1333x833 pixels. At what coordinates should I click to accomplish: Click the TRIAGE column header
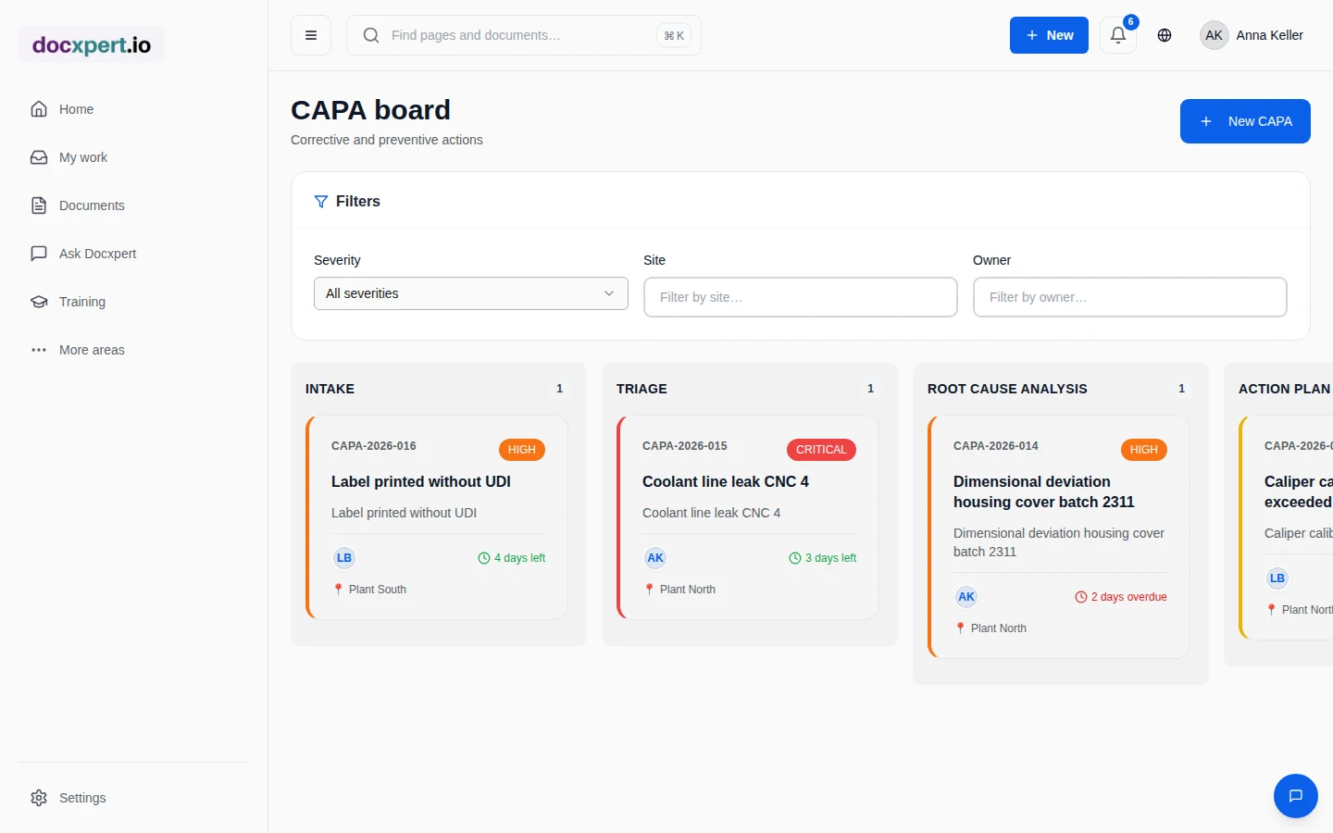(x=642, y=389)
